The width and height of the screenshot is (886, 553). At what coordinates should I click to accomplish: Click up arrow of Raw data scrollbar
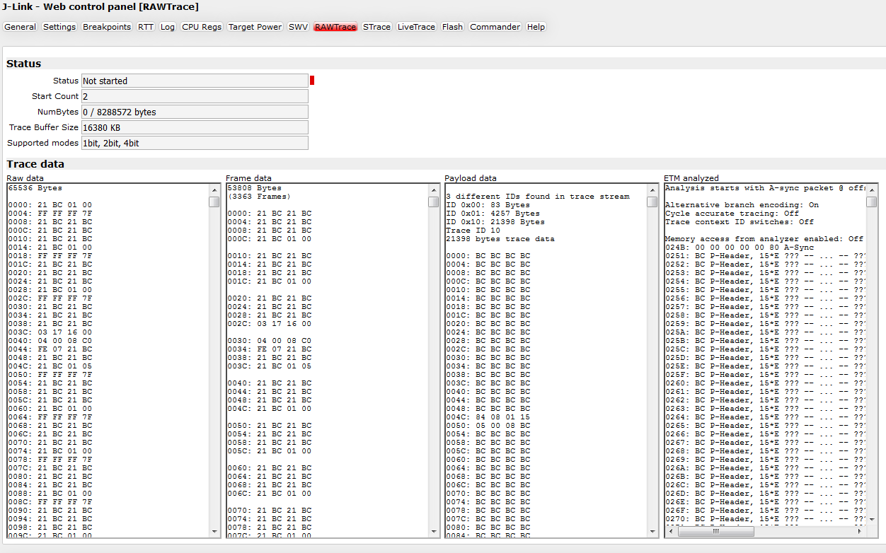tap(214, 190)
